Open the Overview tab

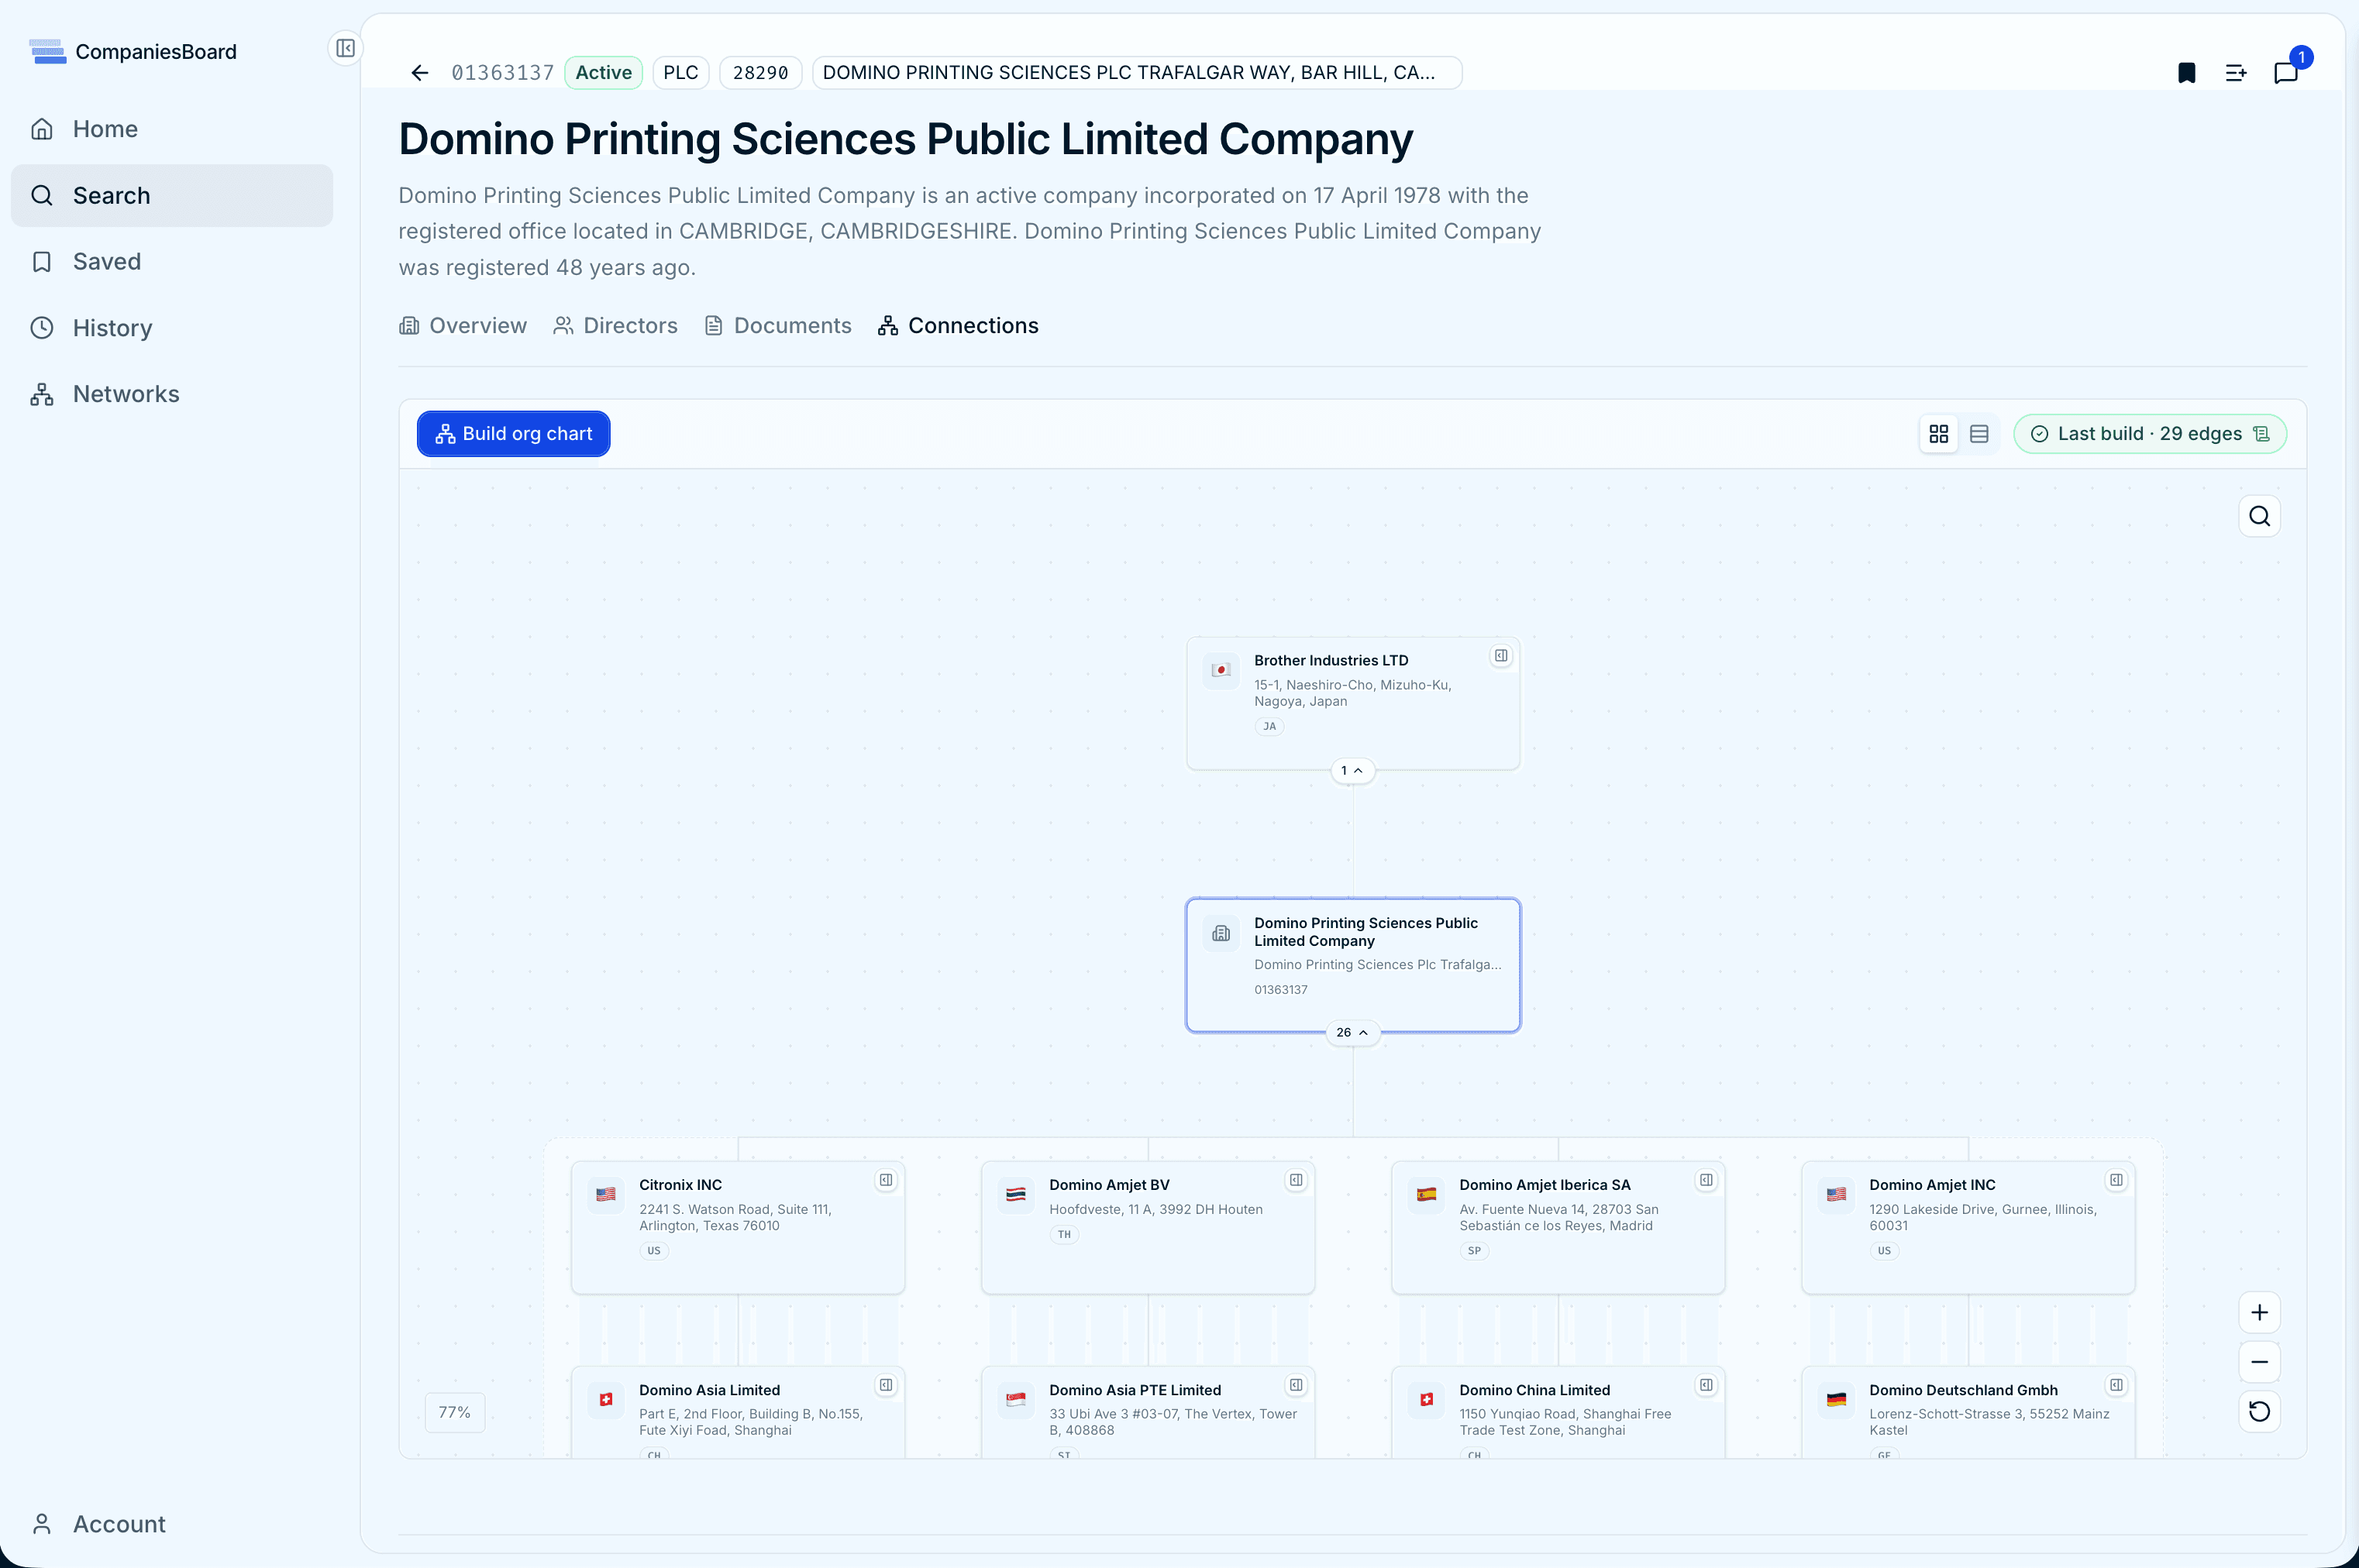463,326
